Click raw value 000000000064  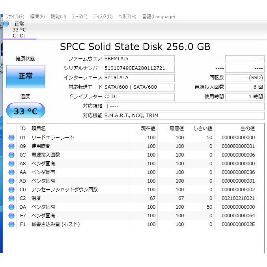tap(238, 216)
